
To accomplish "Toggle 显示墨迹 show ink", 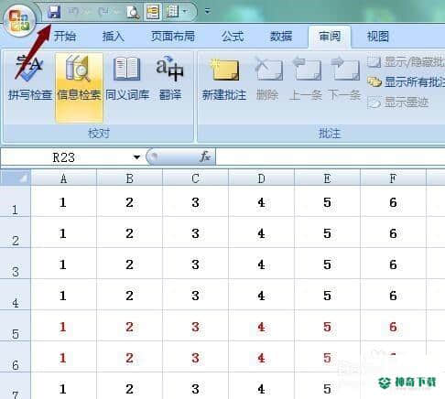I will (x=398, y=102).
